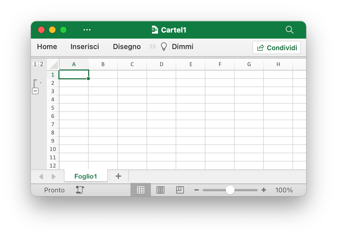Viewport: 337px width, 237px height.
Task: Select column H header
Action: pyautogui.click(x=278, y=64)
